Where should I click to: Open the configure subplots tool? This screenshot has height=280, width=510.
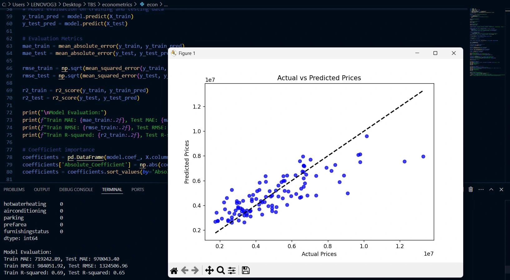click(x=232, y=270)
